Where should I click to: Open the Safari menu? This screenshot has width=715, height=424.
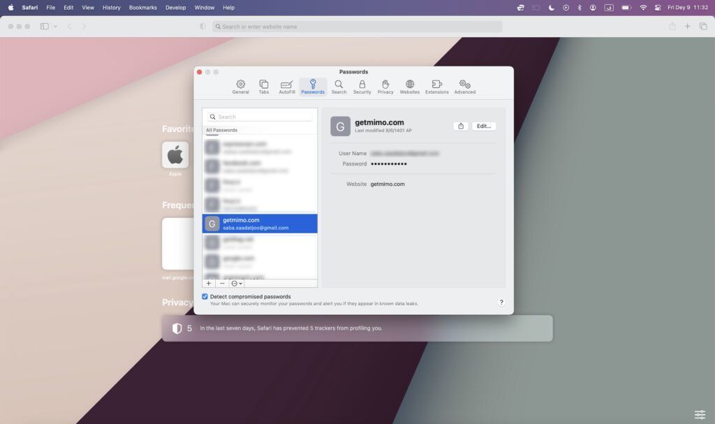29,7
